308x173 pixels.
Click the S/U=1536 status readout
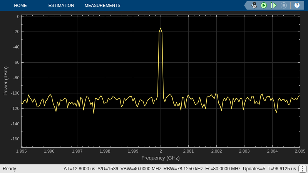(108, 169)
